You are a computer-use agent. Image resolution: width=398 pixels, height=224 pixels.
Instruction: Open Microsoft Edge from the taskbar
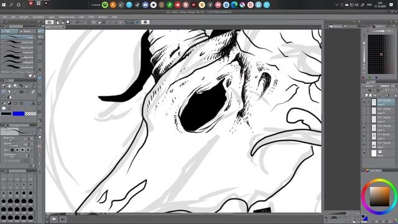pos(234,5)
